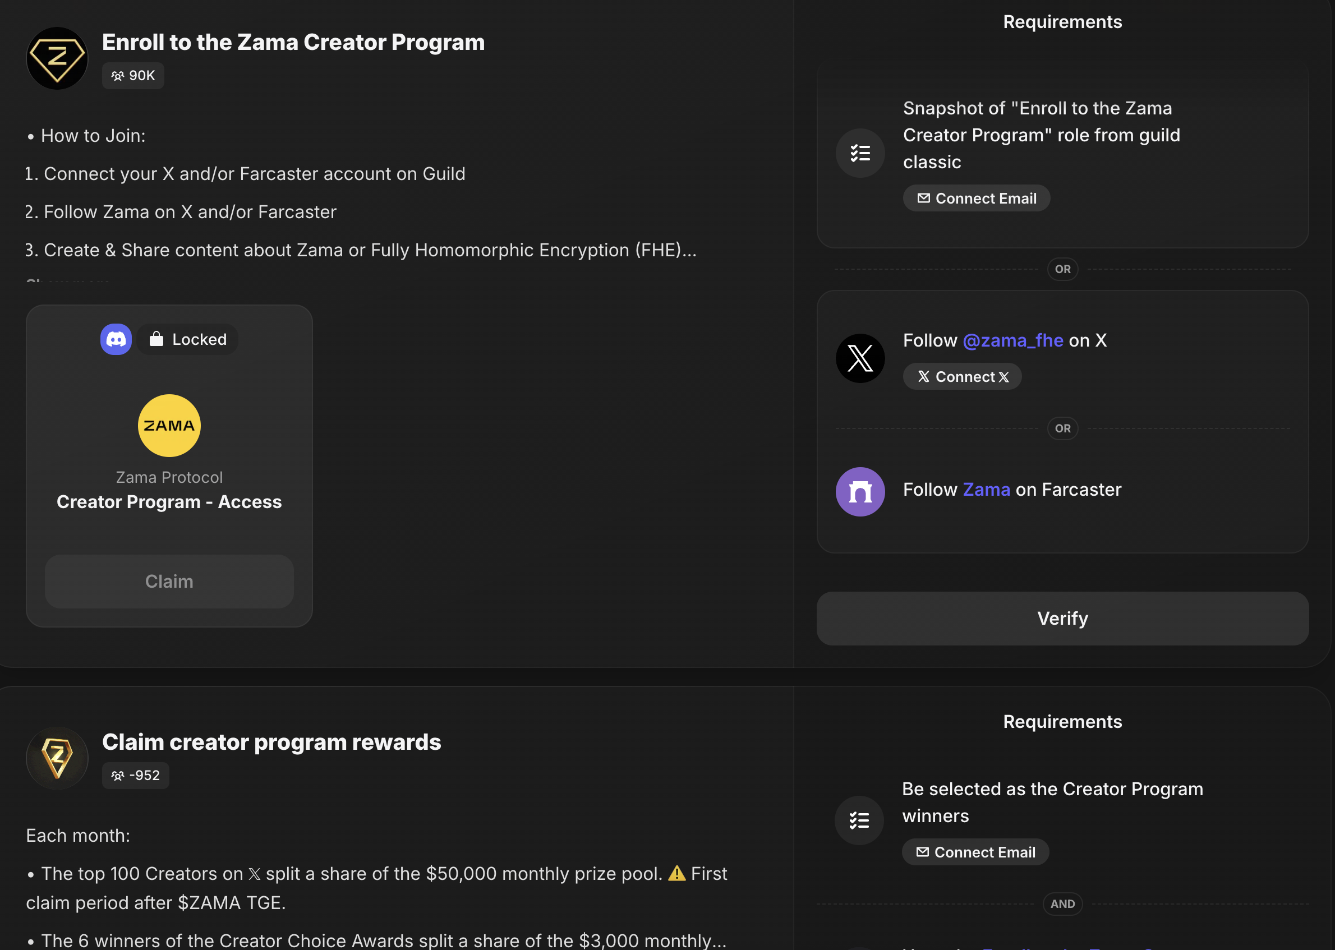Click the Locked padlock badge
This screenshot has width=1335, height=950.
(x=188, y=339)
